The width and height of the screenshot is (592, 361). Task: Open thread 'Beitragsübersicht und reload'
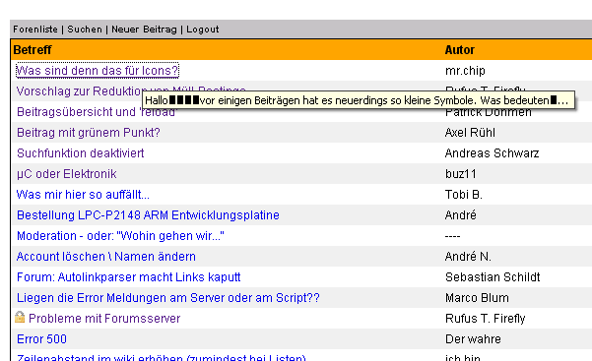click(x=97, y=112)
